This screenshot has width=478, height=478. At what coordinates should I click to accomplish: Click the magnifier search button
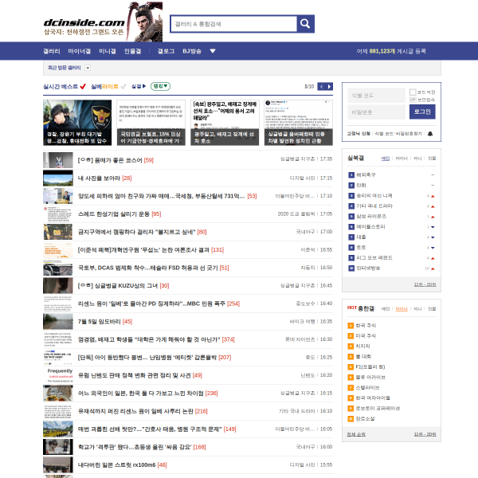tap(305, 24)
